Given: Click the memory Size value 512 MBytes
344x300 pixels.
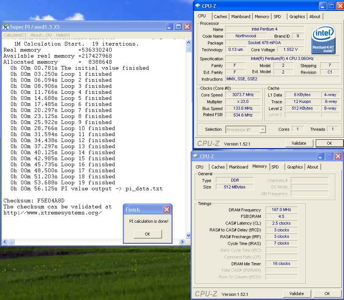Looking at the screenshot, I should point(234,187).
